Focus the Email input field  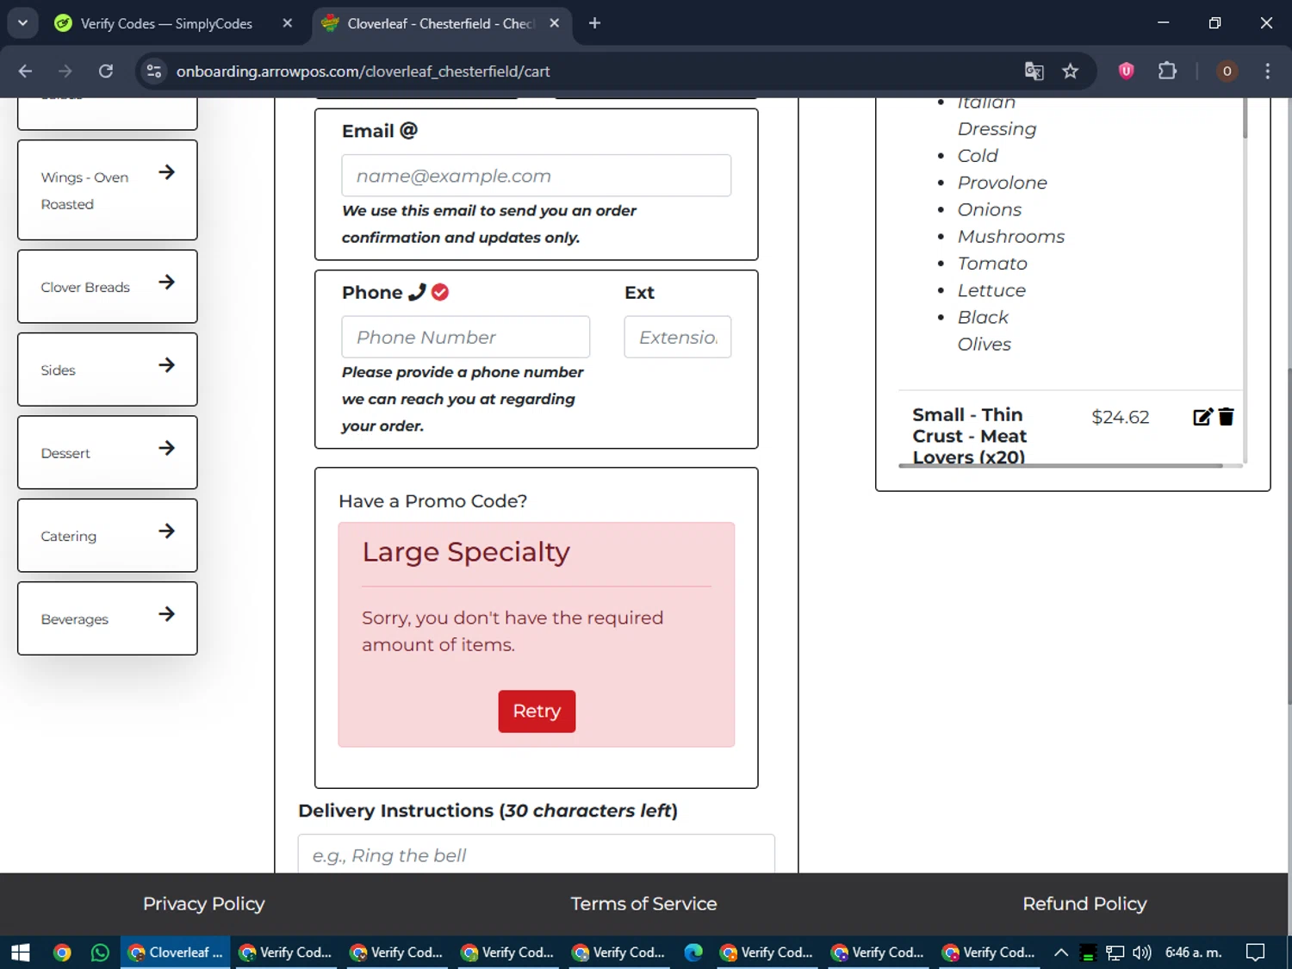537,176
